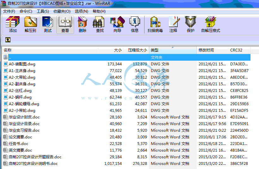Click size value 173,344
The height and width of the screenshot is (169, 259).
[114, 64]
